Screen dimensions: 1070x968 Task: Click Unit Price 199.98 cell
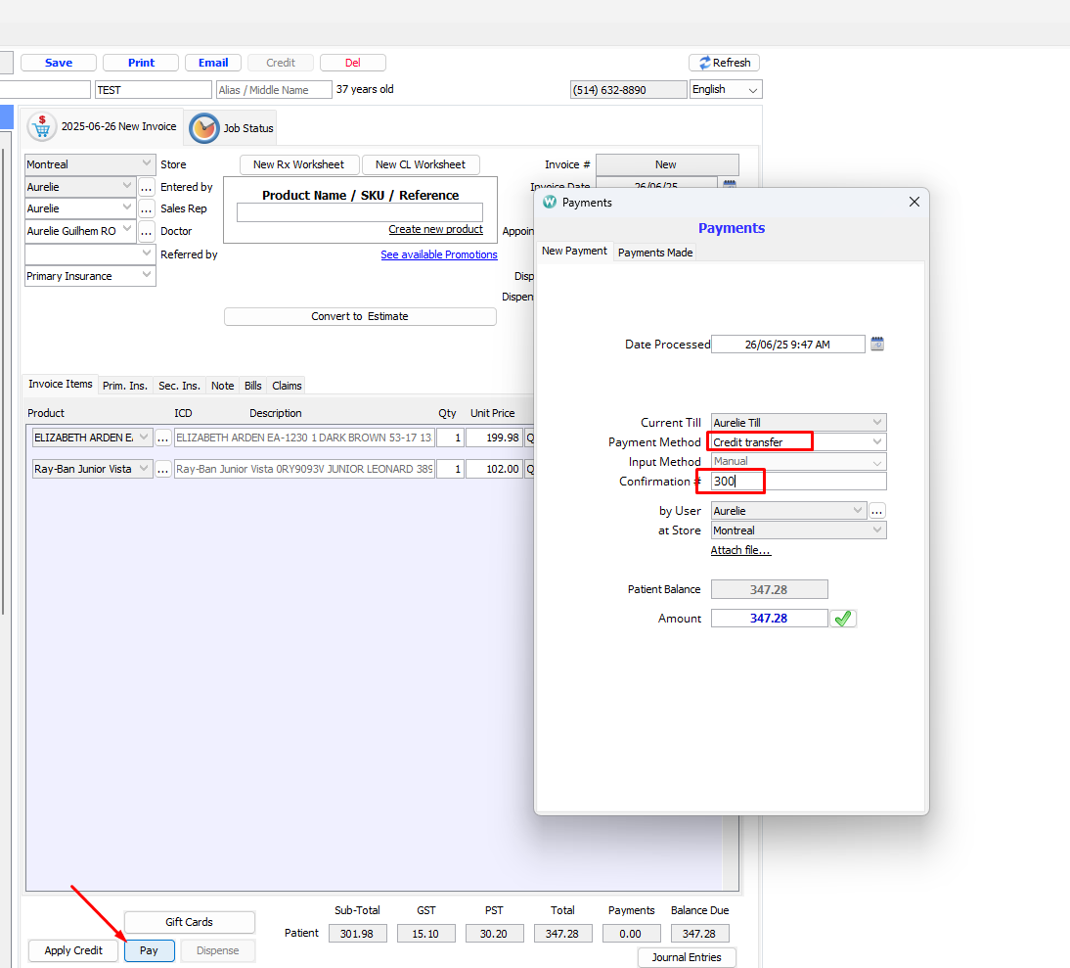(494, 438)
